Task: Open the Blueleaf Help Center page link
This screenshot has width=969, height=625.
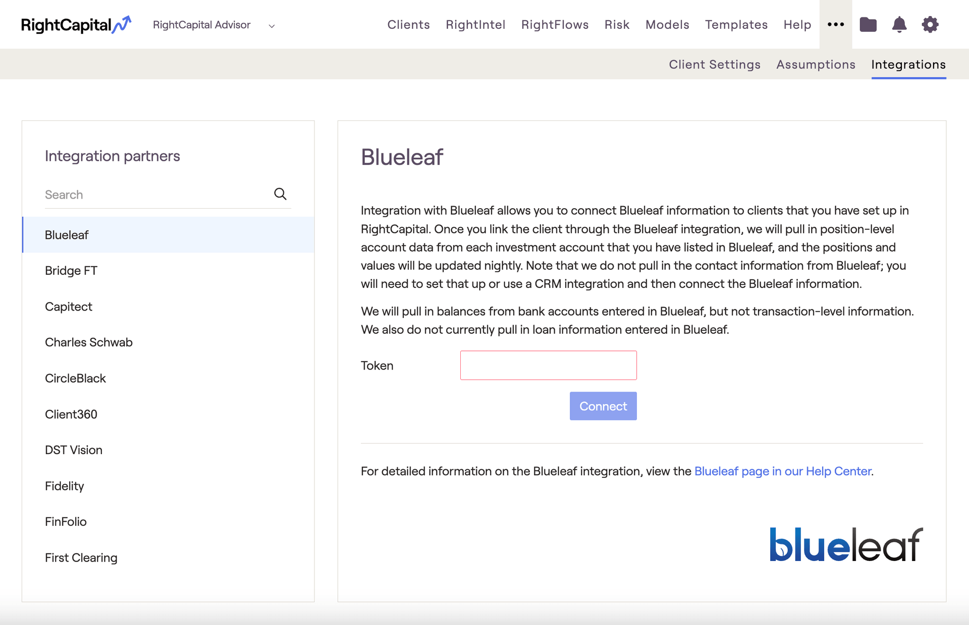Action: [x=783, y=471]
